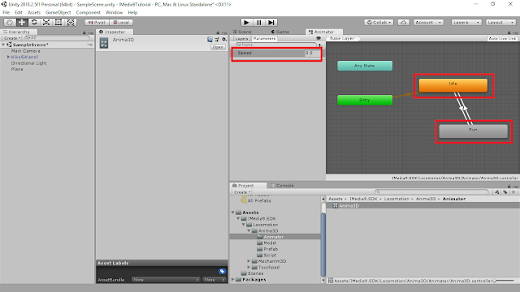
Task: Select the Rotate tool
Action: tap(34, 22)
